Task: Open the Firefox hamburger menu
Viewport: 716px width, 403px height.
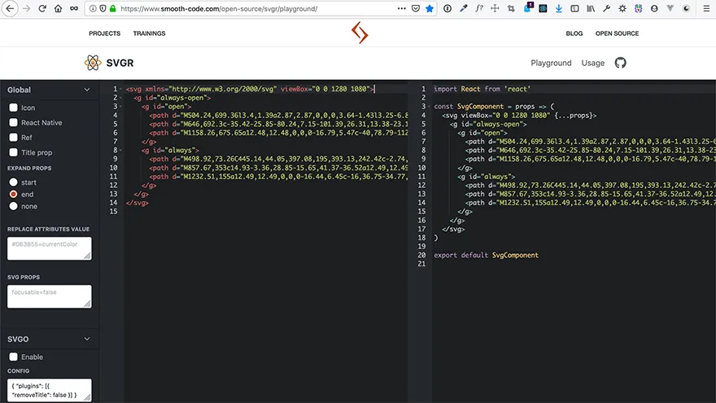Action: coord(705,9)
